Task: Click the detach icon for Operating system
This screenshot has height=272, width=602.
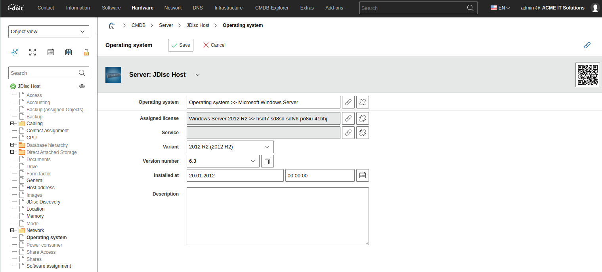Action: pyautogui.click(x=363, y=102)
